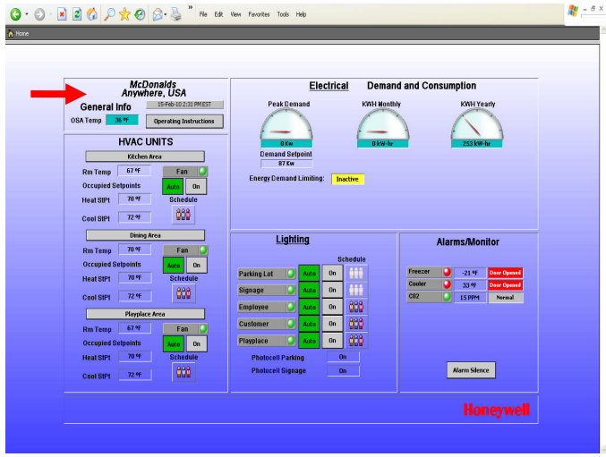Open Kitchen Area schedule people icon
The image size is (606, 457).
(x=184, y=215)
